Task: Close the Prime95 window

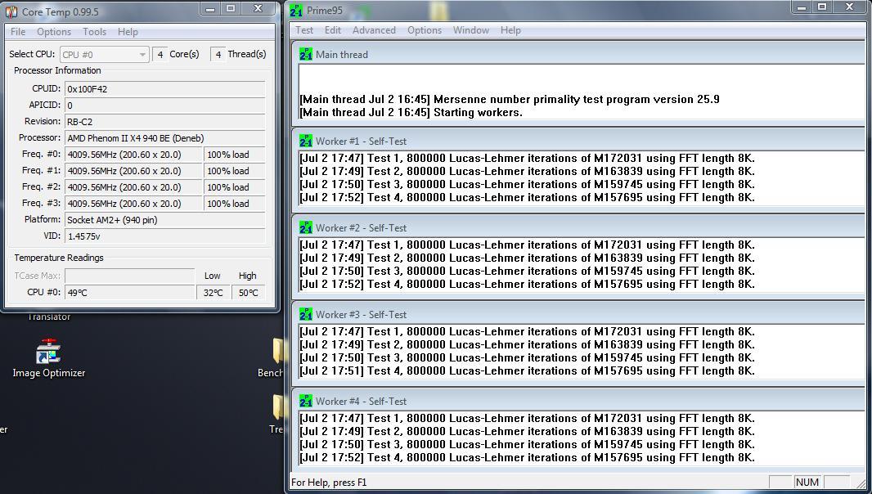Action: point(850,7)
